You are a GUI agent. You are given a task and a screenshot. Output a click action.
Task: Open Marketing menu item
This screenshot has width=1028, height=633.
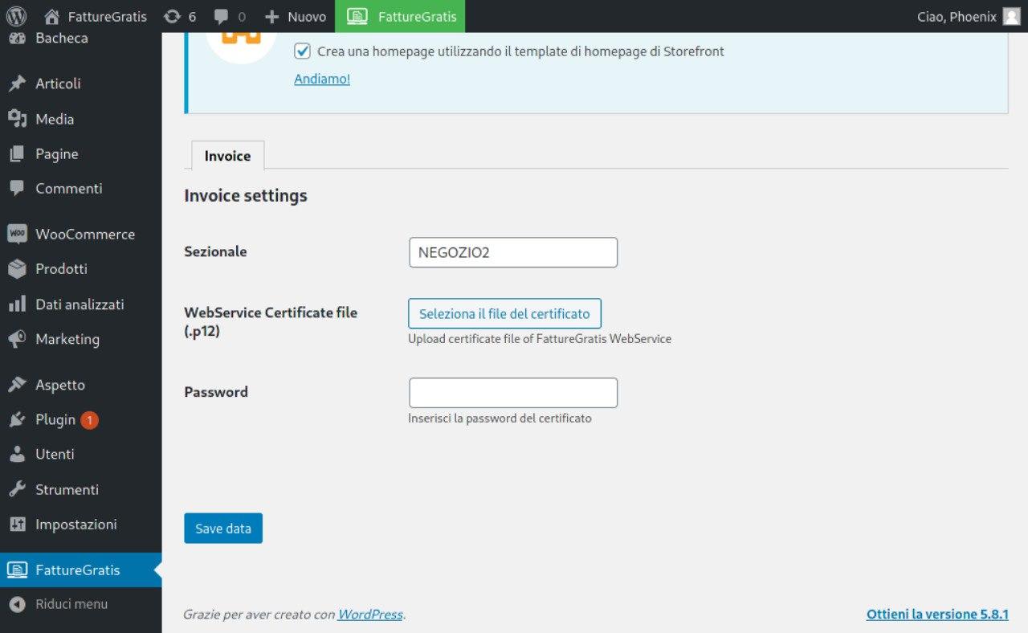click(80, 339)
